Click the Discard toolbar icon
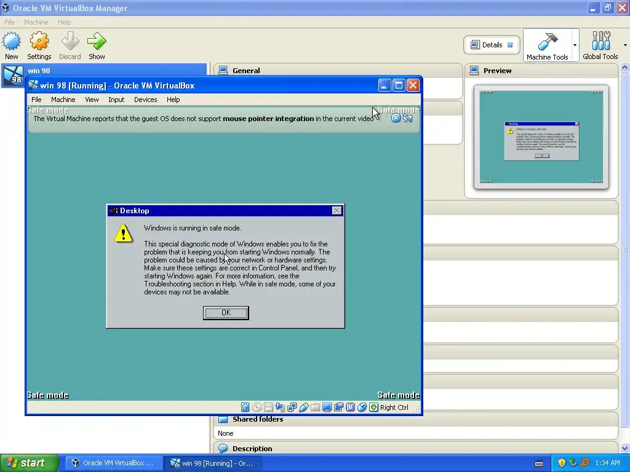Image resolution: width=630 pixels, height=472 pixels. (x=70, y=45)
